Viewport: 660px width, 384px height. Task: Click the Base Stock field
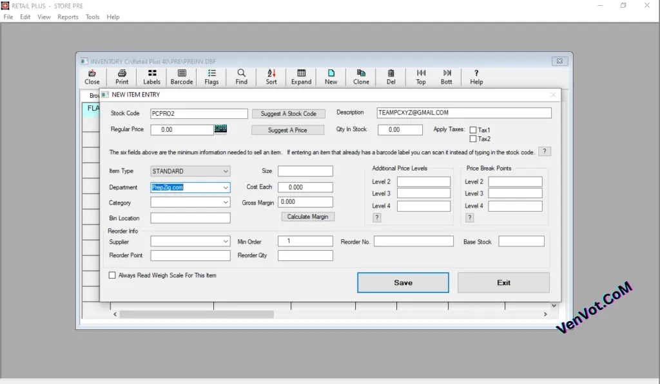click(x=521, y=241)
